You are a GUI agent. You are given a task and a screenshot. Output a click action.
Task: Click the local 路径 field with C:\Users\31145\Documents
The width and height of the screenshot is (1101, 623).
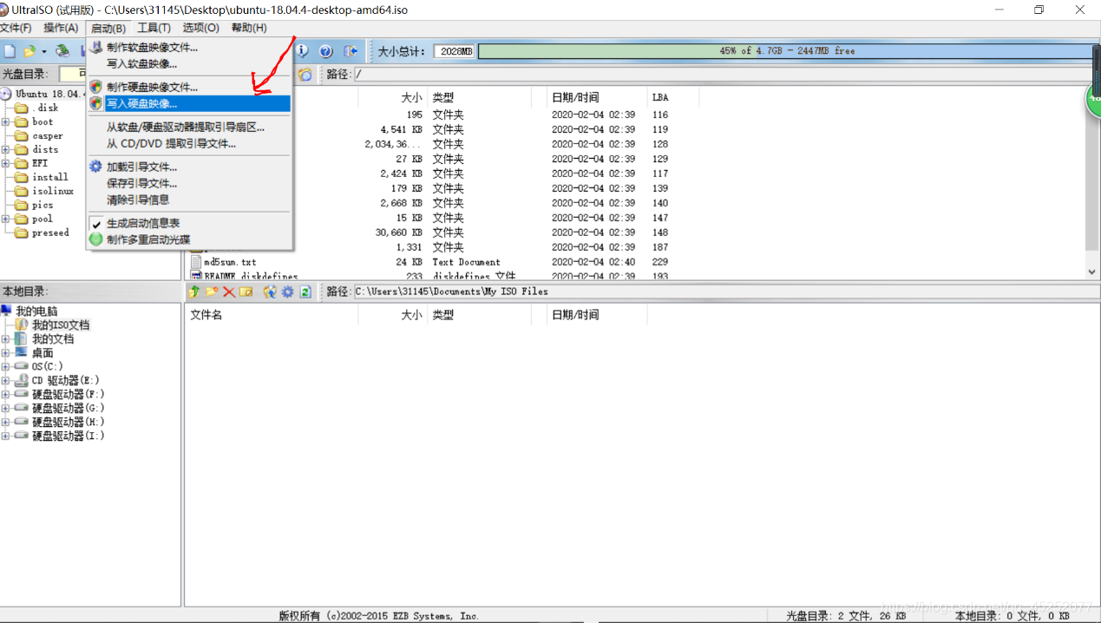tap(725, 292)
